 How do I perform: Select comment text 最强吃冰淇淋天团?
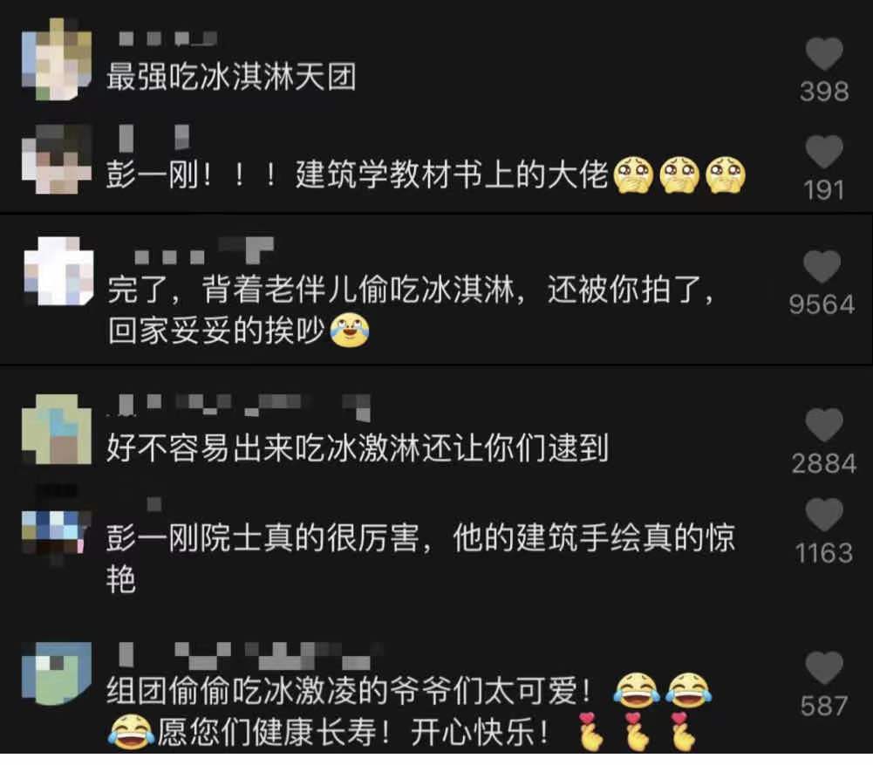tap(231, 77)
